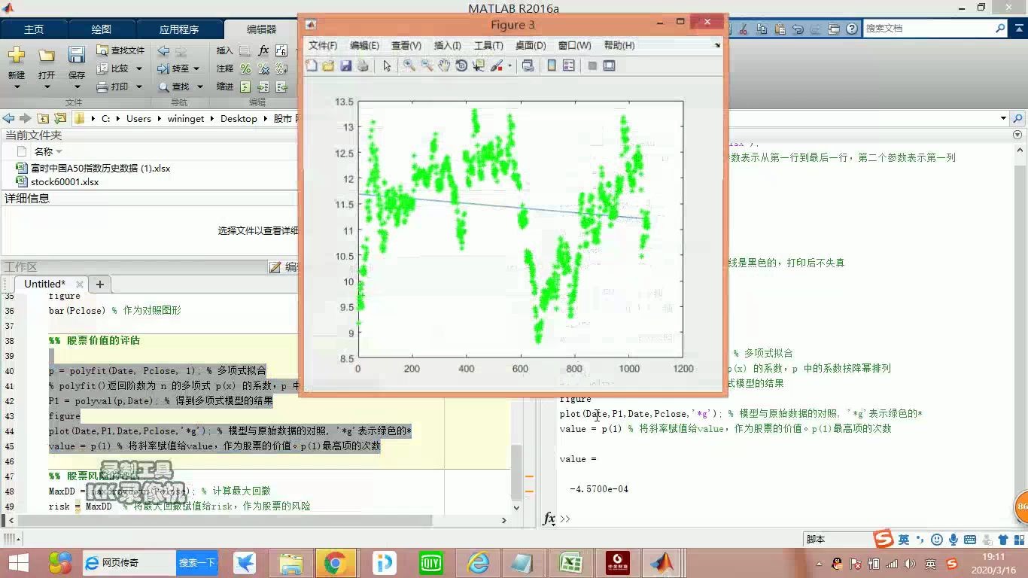Insert a legend in Figure 3
1028x578 pixels.
[569, 65]
